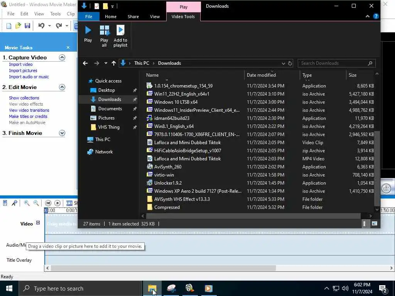Open the media player taskbar icon
Image resolution: width=395 pixels, height=296 pixels.
(209, 288)
